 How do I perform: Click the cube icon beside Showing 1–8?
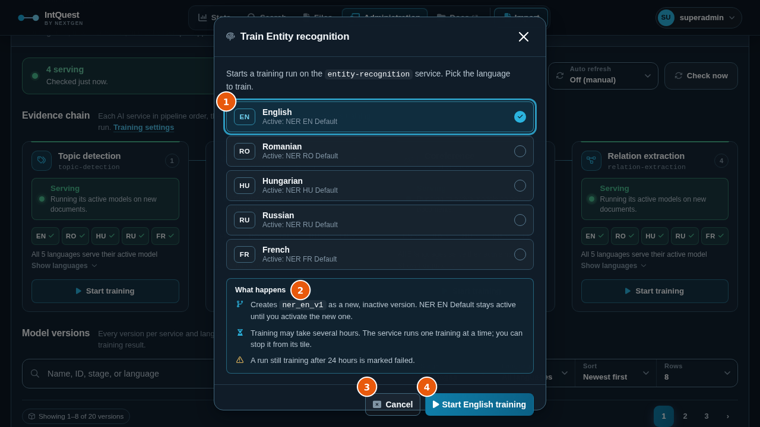(31, 416)
